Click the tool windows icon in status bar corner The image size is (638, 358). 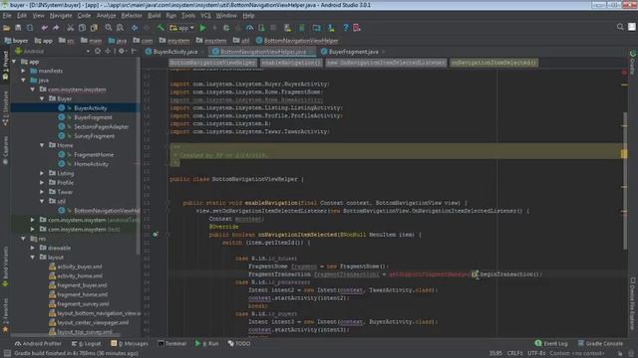[x=7, y=354]
